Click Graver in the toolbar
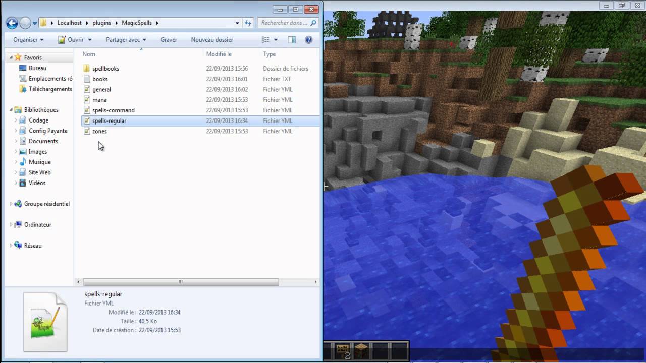646x363 pixels. coord(169,40)
